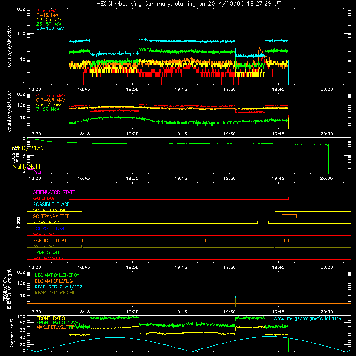356x356 pixels.
Task: Click the green GOES curve drop near 20:00
Action: [329, 159]
